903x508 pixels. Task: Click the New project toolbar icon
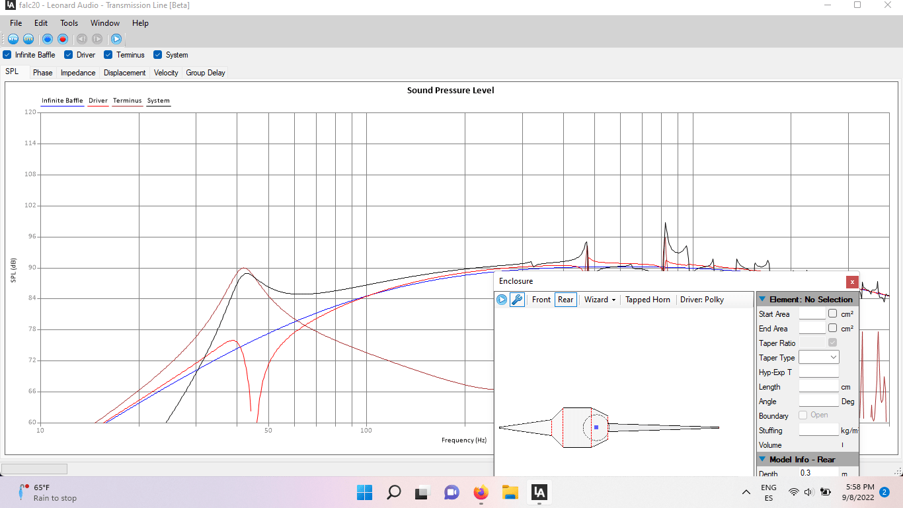[13, 39]
